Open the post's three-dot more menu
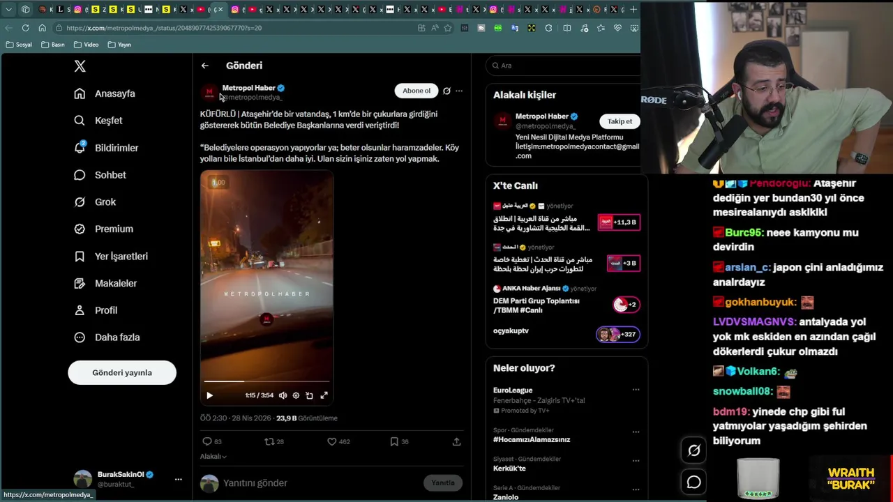893x502 pixels. [x=459, y=91]
